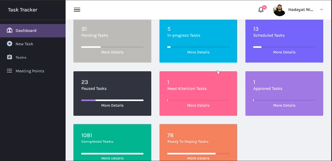Screen dimensions: 332x161
Task: Click the Completed Tasks label
Action: pos(97,141)
